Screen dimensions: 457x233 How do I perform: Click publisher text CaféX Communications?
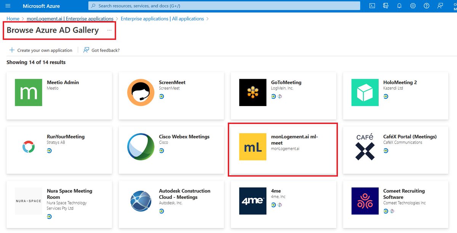click(x=403, y=143)
